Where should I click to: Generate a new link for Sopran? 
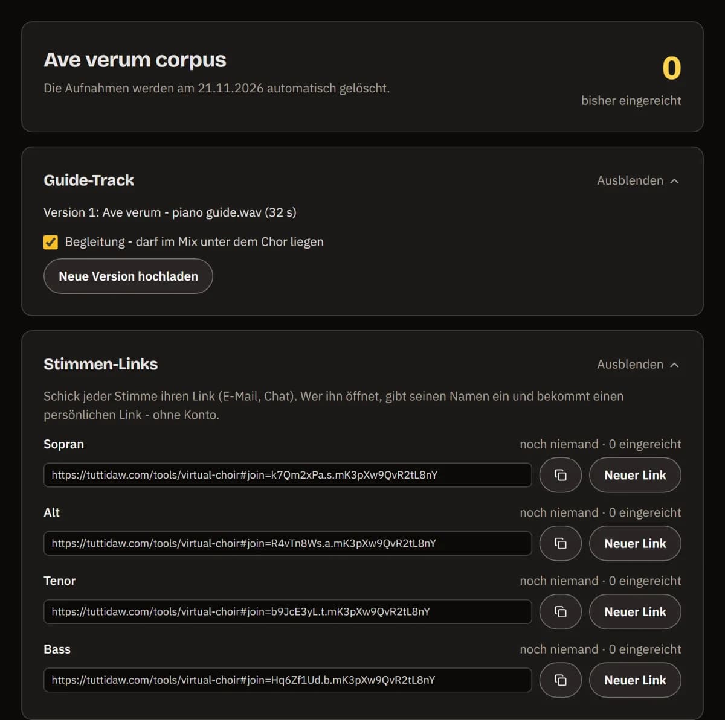coord(635,475)
